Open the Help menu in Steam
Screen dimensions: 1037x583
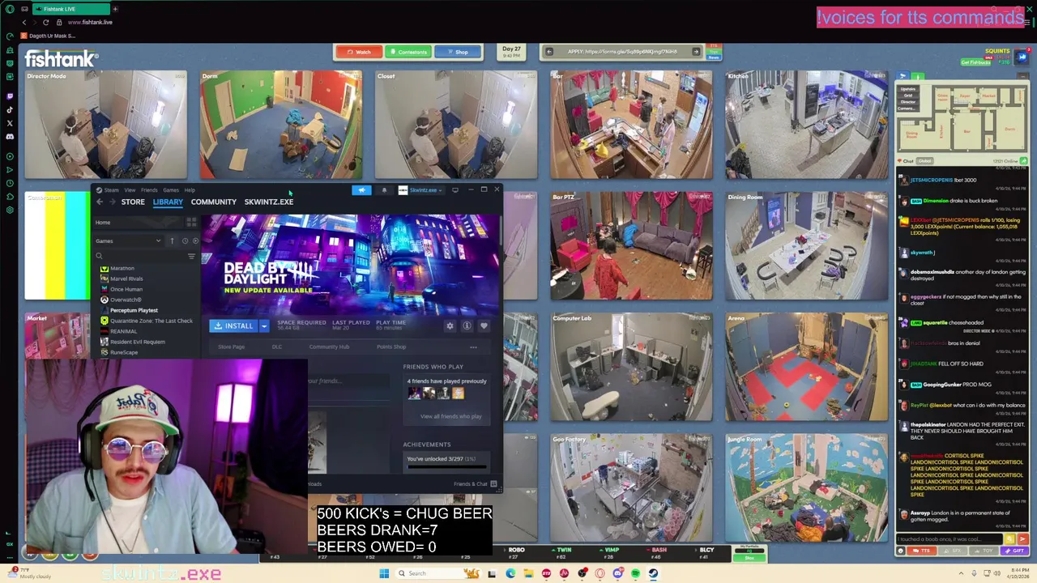[190, 190]
